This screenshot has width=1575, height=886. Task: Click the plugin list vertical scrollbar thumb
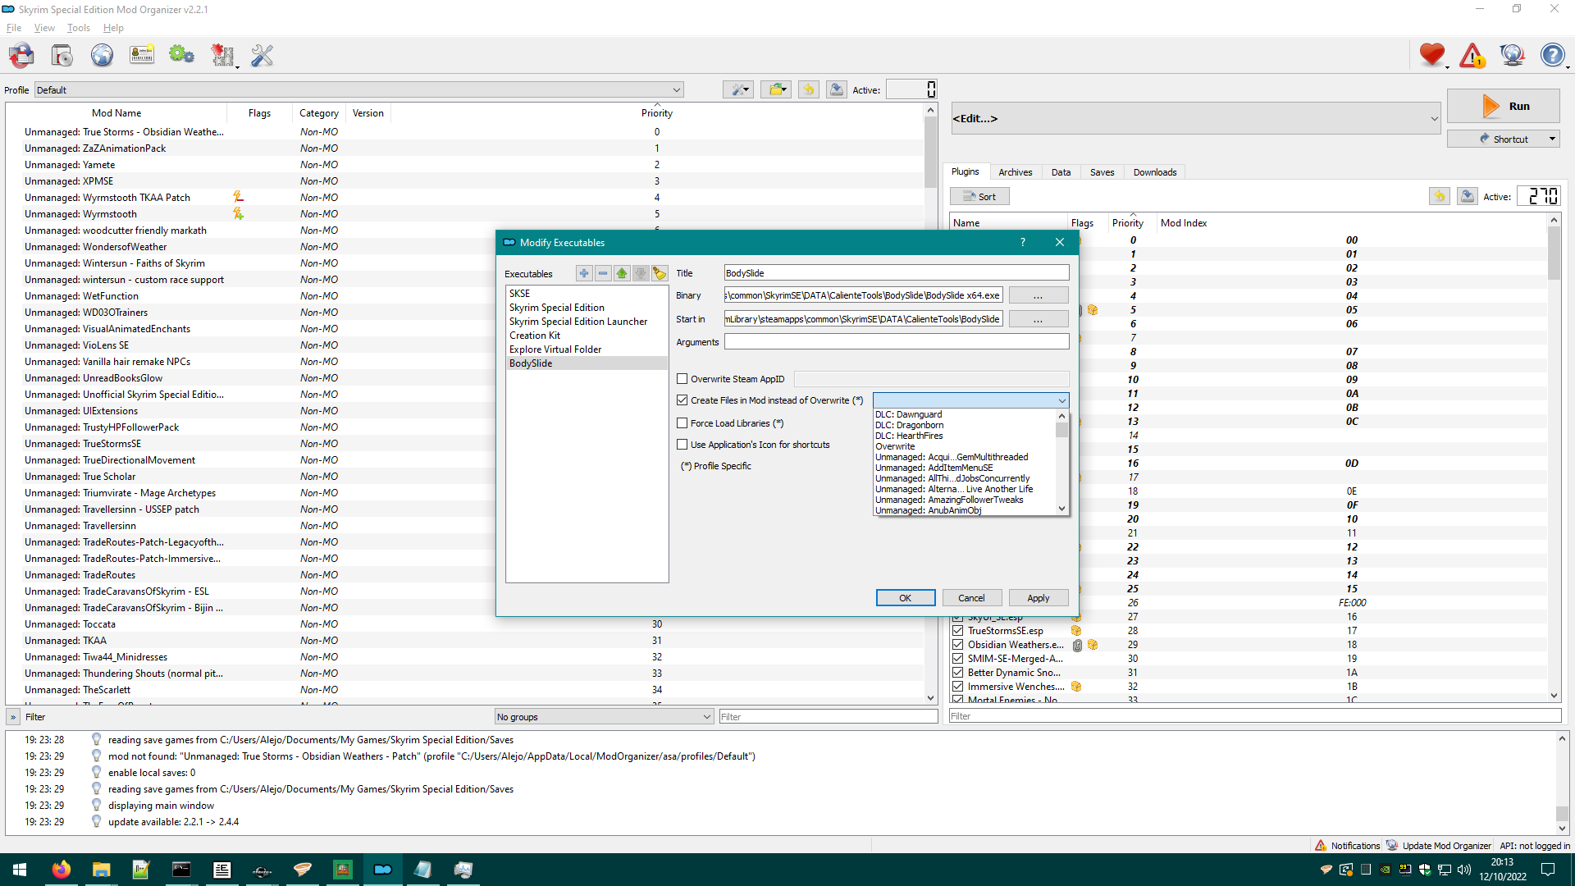tap(1554, 253)
